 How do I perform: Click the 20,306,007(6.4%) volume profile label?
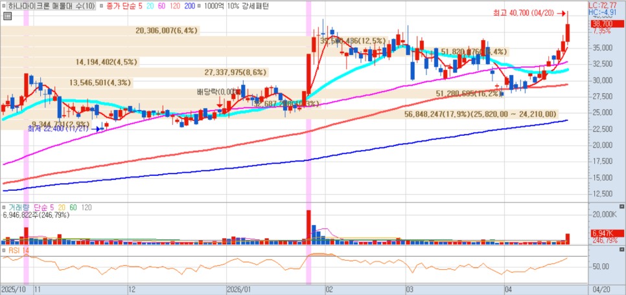coord(167,30)
